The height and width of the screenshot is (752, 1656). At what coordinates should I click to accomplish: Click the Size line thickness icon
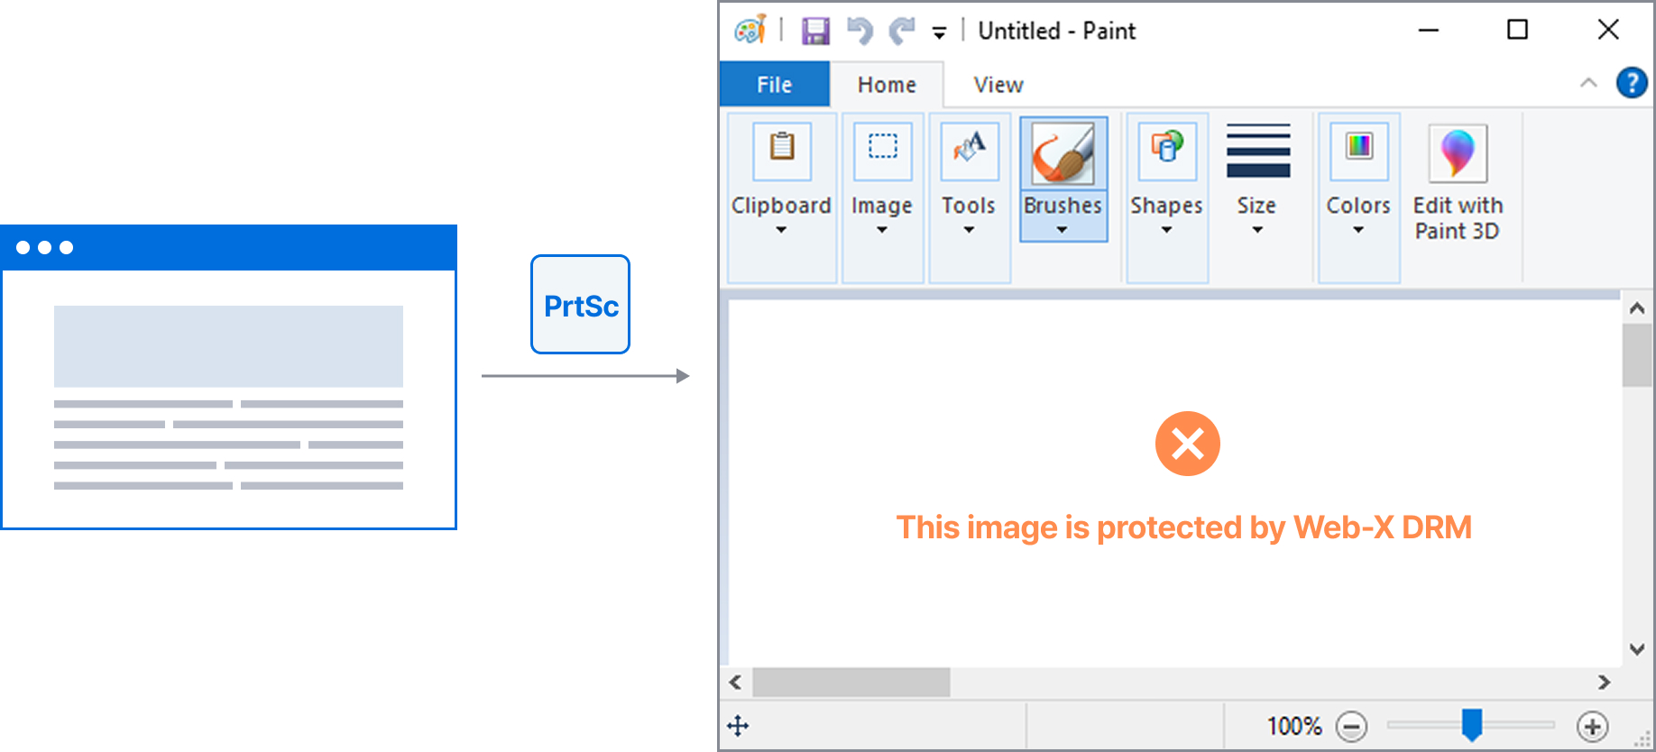1257,150
